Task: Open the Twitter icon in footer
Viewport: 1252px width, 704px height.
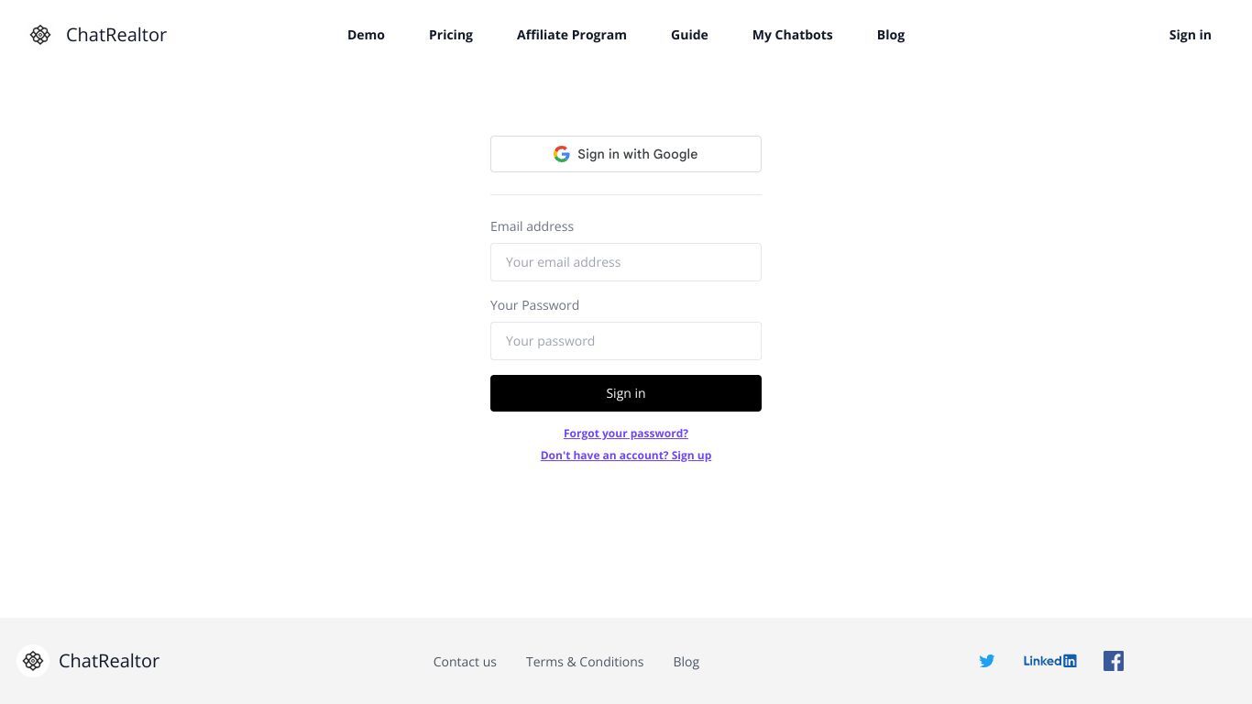Action: pos(987,661)
